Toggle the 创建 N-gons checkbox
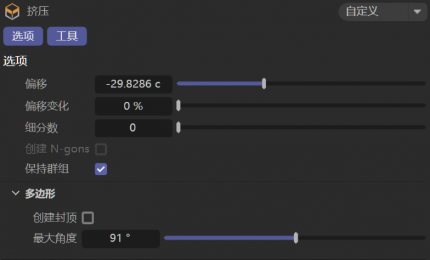The width and height of the screenshot is (430, 260). click(101, 149)
